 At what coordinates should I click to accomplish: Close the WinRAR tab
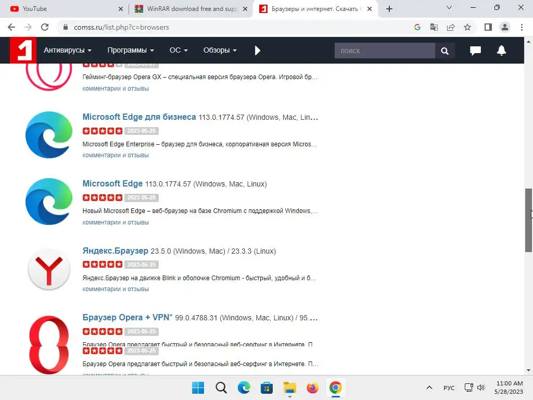(x=245, y=9)
